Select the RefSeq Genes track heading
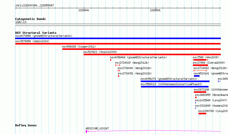 (26, 125)
